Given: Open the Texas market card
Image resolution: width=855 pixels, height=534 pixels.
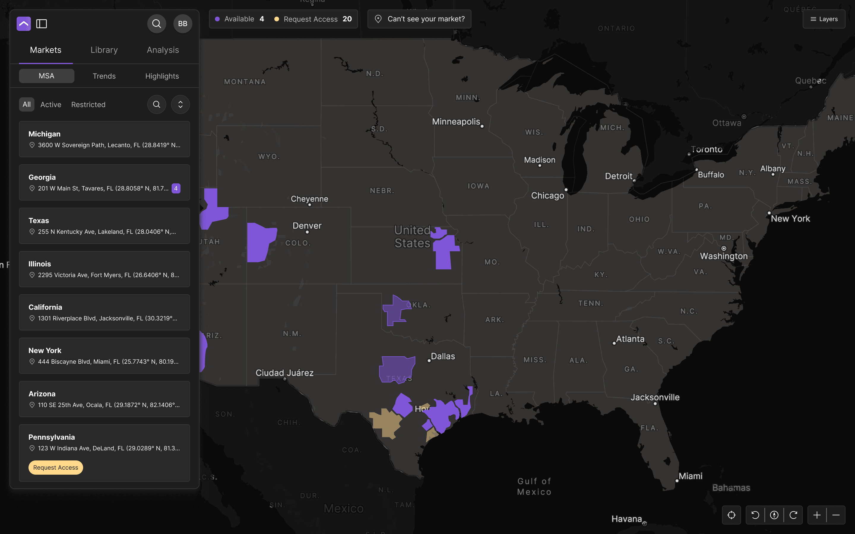Looking at the screenshot, I should pos(104,226).
